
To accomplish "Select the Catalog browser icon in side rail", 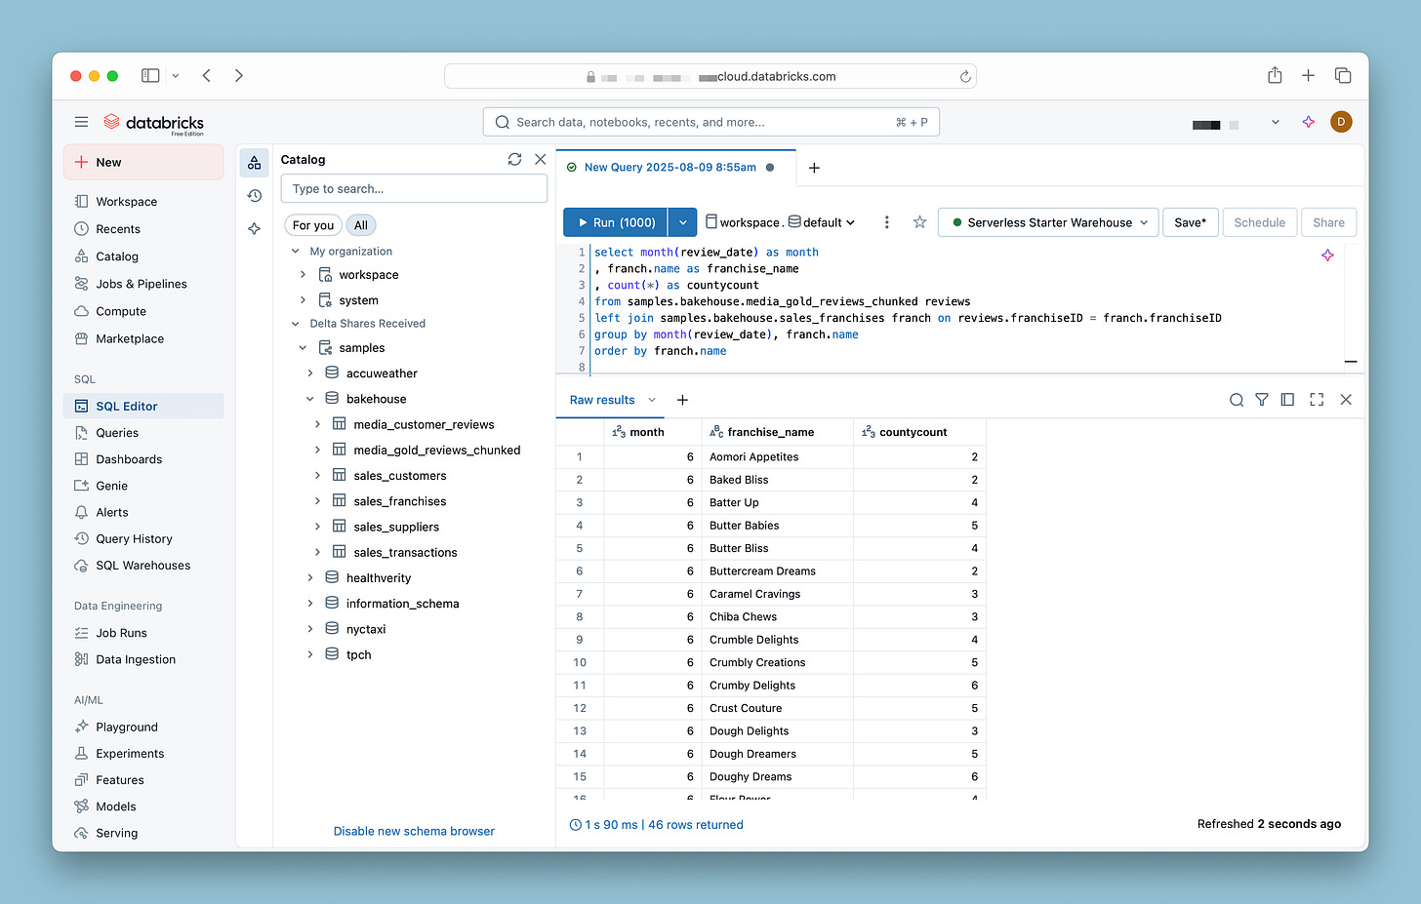I will coord(254,163).
